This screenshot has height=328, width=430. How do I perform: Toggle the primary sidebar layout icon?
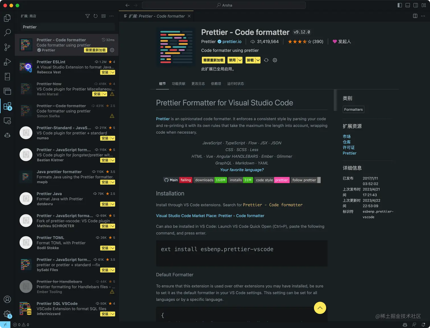point(400,5)
